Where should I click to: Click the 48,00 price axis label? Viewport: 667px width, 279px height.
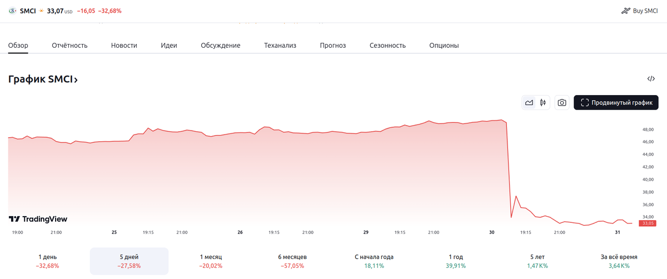point(648,129)
